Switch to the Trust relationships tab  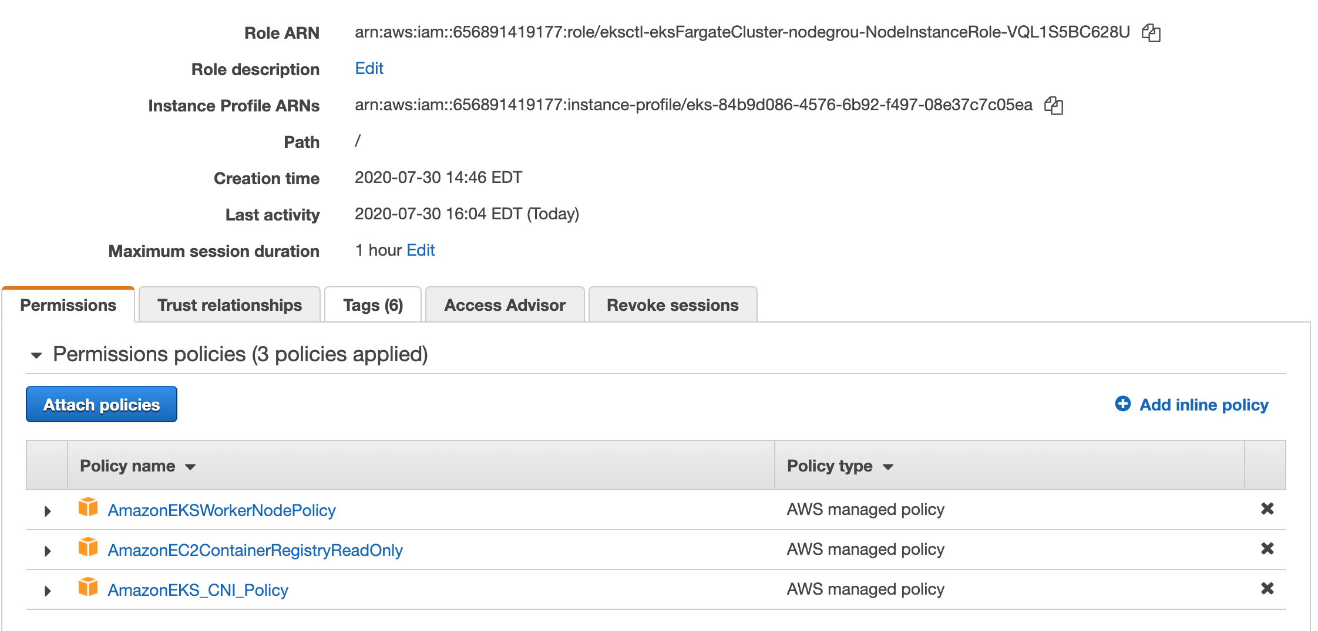(229, 304)
